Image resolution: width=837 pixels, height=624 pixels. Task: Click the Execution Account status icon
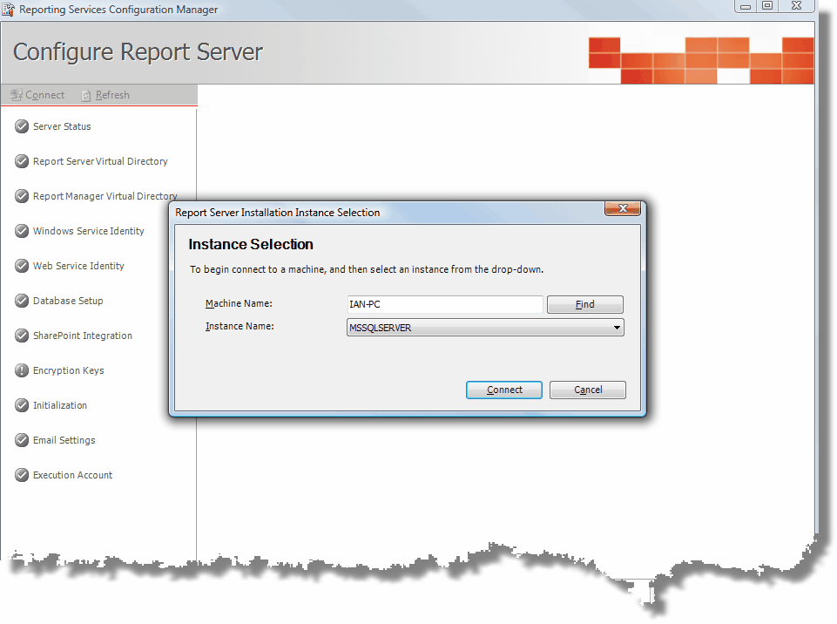(22, 475)
